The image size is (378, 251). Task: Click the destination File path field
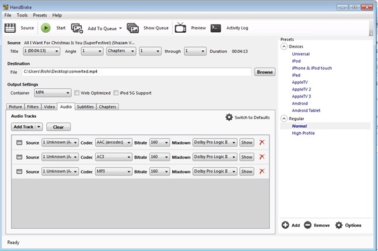pyautogui.click(x=137, y=72)
